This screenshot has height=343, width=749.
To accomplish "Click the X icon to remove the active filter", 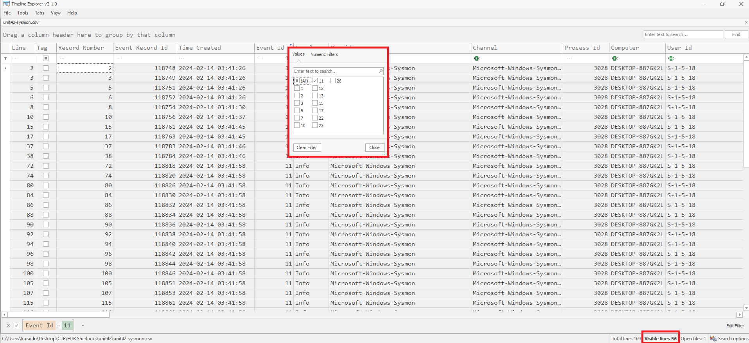I will point(8,325).
